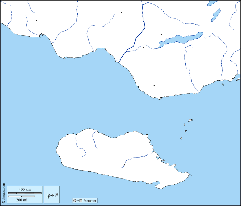Select the coastal city dot at far left bay
The height and width of the screenshot is (206, 241).
pyautogui.click(x=42, y=34)
